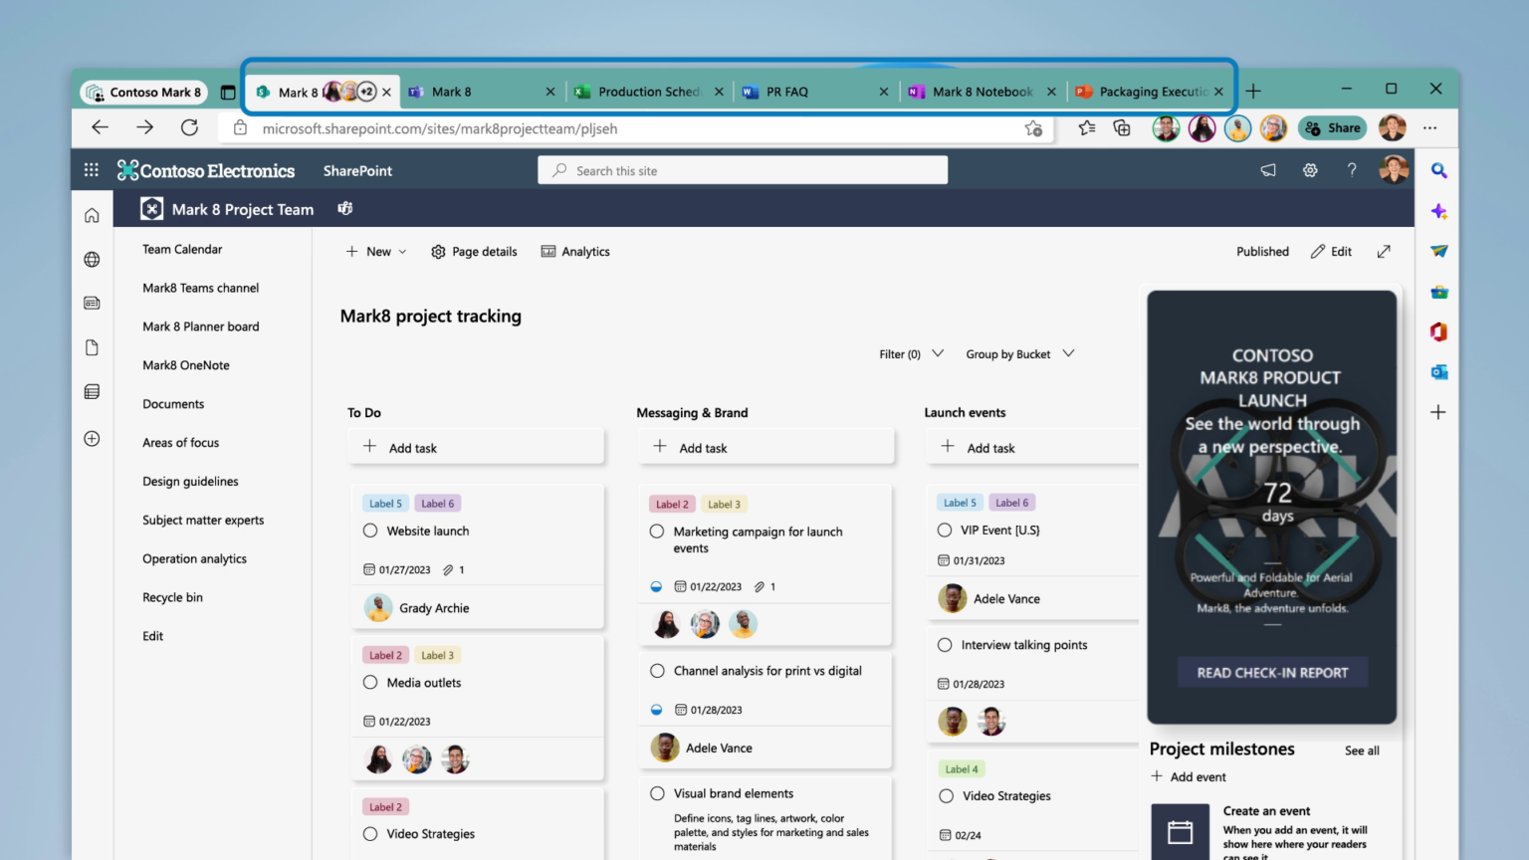The width and height of the screenshot is (1529, 860).
Task: Expand the New menu
Action: pos(375,251)
